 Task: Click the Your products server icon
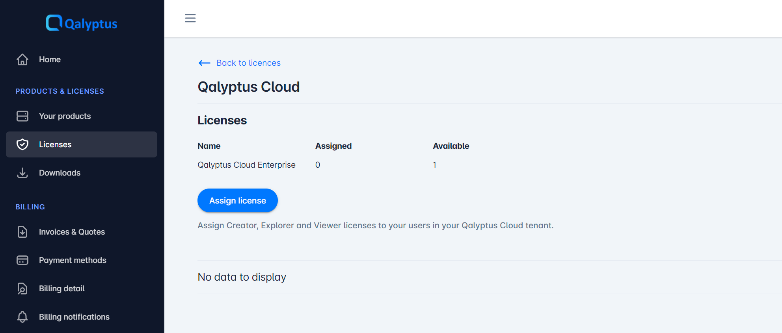coord(22,116)
